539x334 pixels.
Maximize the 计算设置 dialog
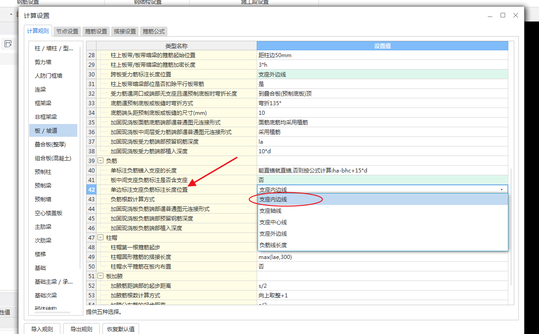coord(502,15)
